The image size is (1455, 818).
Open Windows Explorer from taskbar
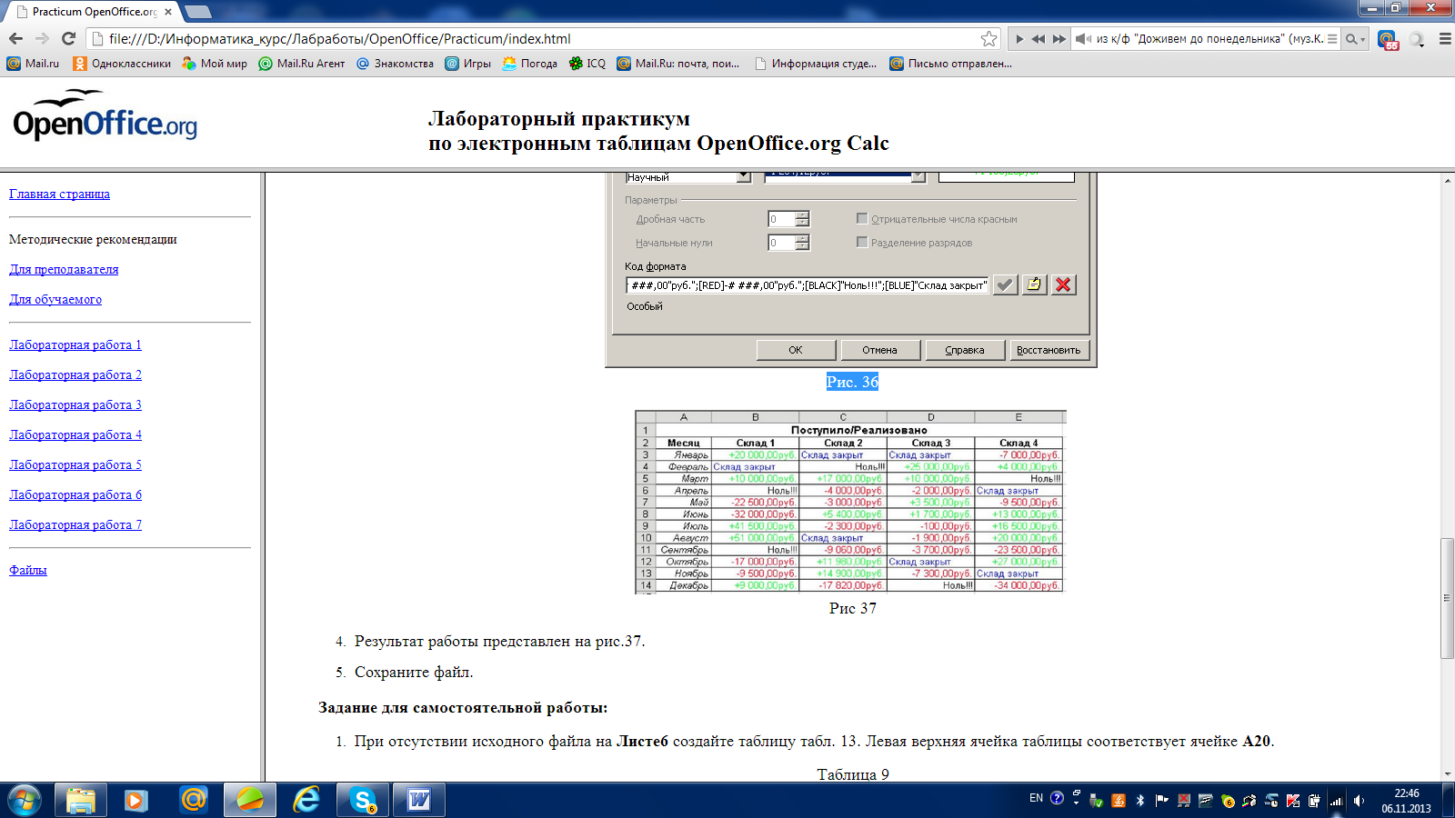(x=81, y=800)
